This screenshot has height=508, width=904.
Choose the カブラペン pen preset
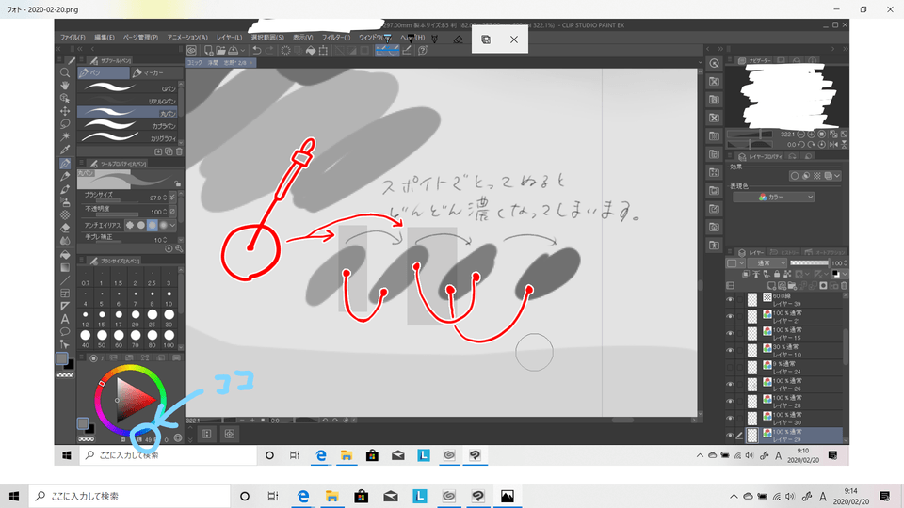[128, 125]
